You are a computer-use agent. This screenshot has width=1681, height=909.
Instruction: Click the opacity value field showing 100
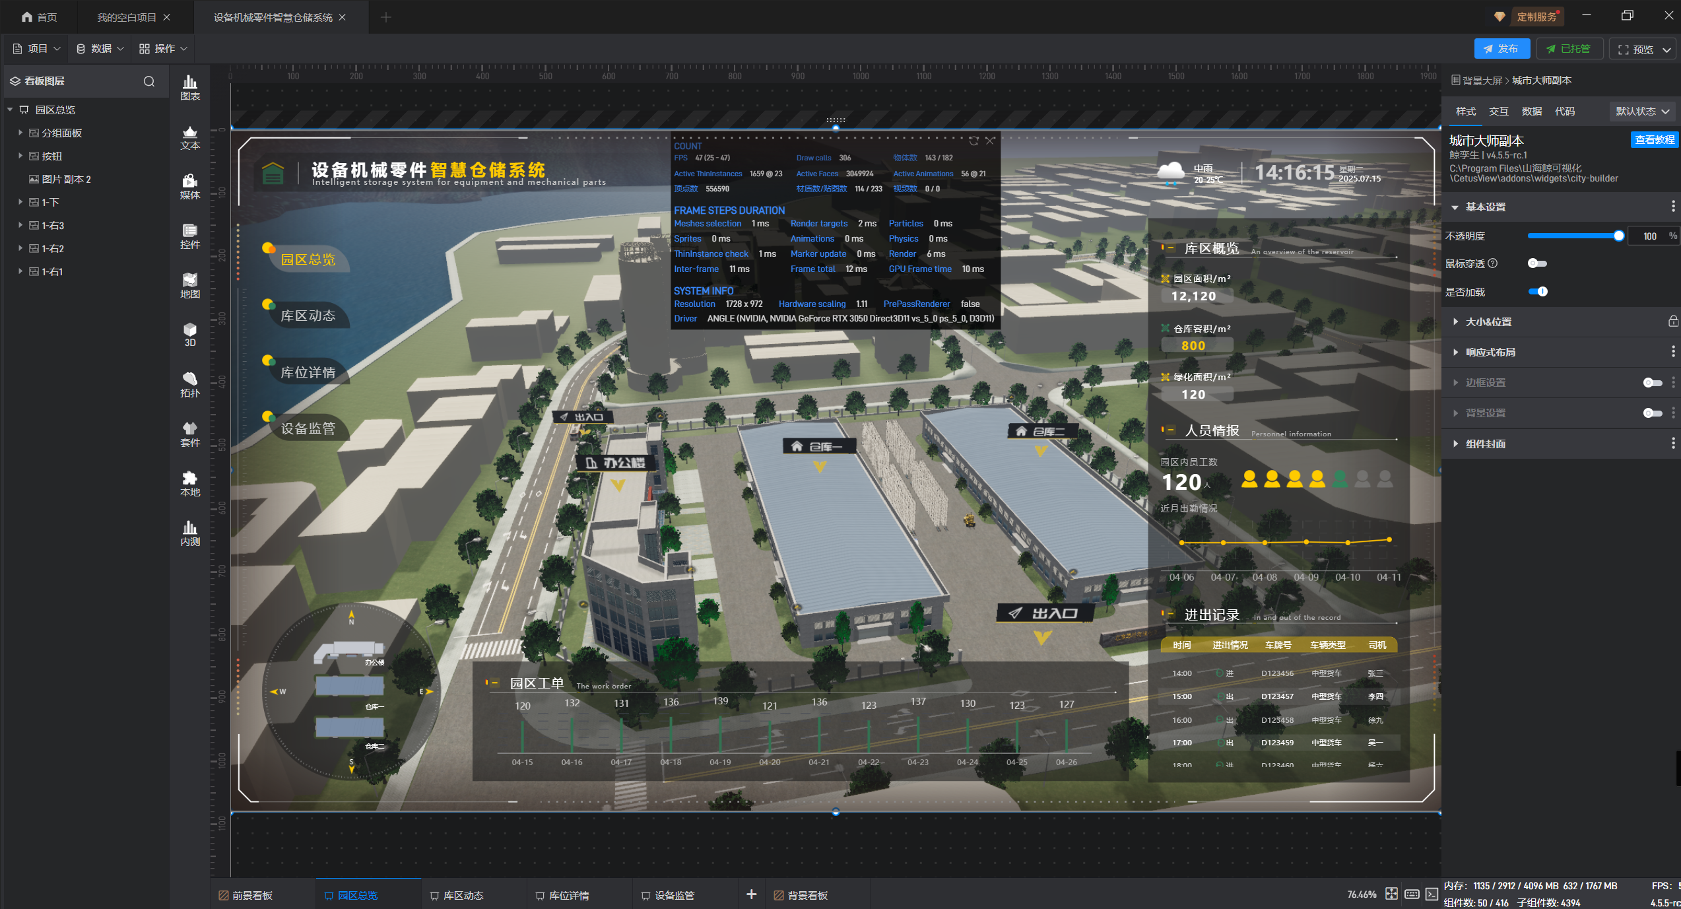pyautogui.click(x=1649, y=236)
